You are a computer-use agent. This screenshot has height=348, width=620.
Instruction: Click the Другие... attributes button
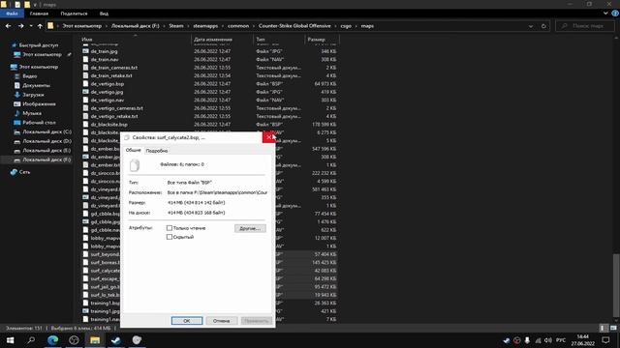coord(250,228)
